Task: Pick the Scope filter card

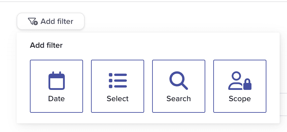Action: 240,86
